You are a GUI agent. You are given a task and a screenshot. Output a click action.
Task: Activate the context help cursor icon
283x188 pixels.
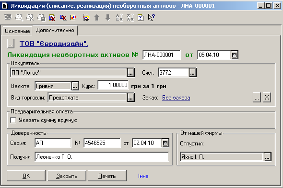coord(152,18)
